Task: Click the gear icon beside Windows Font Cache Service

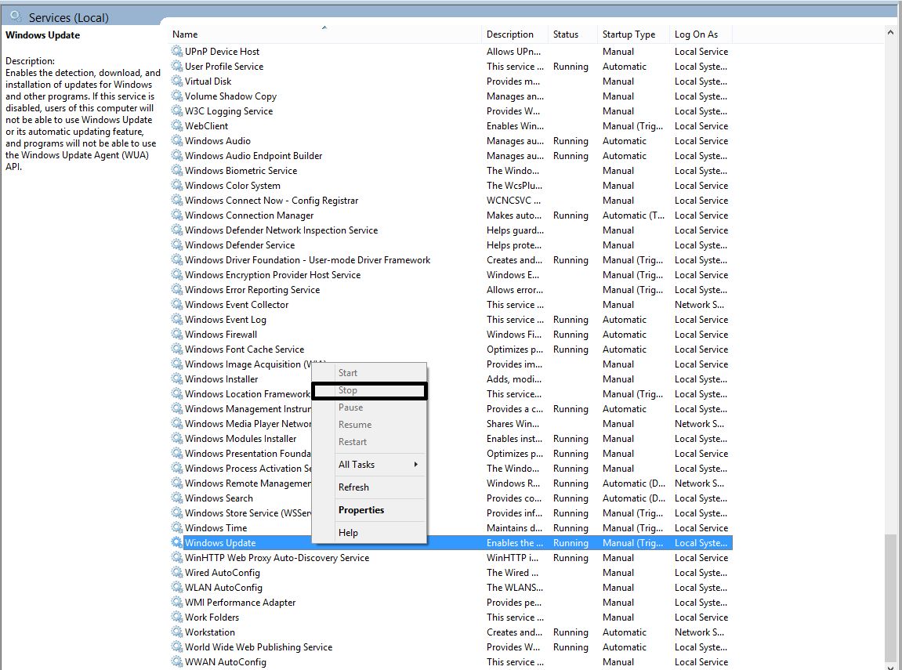Action: click(176, 349)
